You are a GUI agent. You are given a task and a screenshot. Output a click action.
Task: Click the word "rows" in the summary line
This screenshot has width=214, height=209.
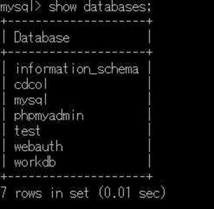[29, 192]
